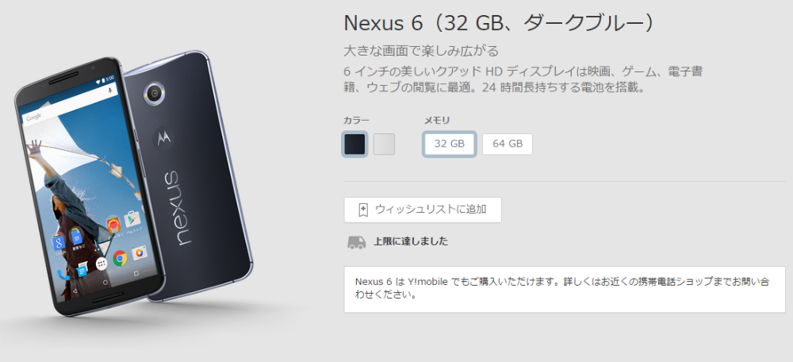Tap the Google search bar on the phone screen

pyautogui.click(x=68, y=105)
